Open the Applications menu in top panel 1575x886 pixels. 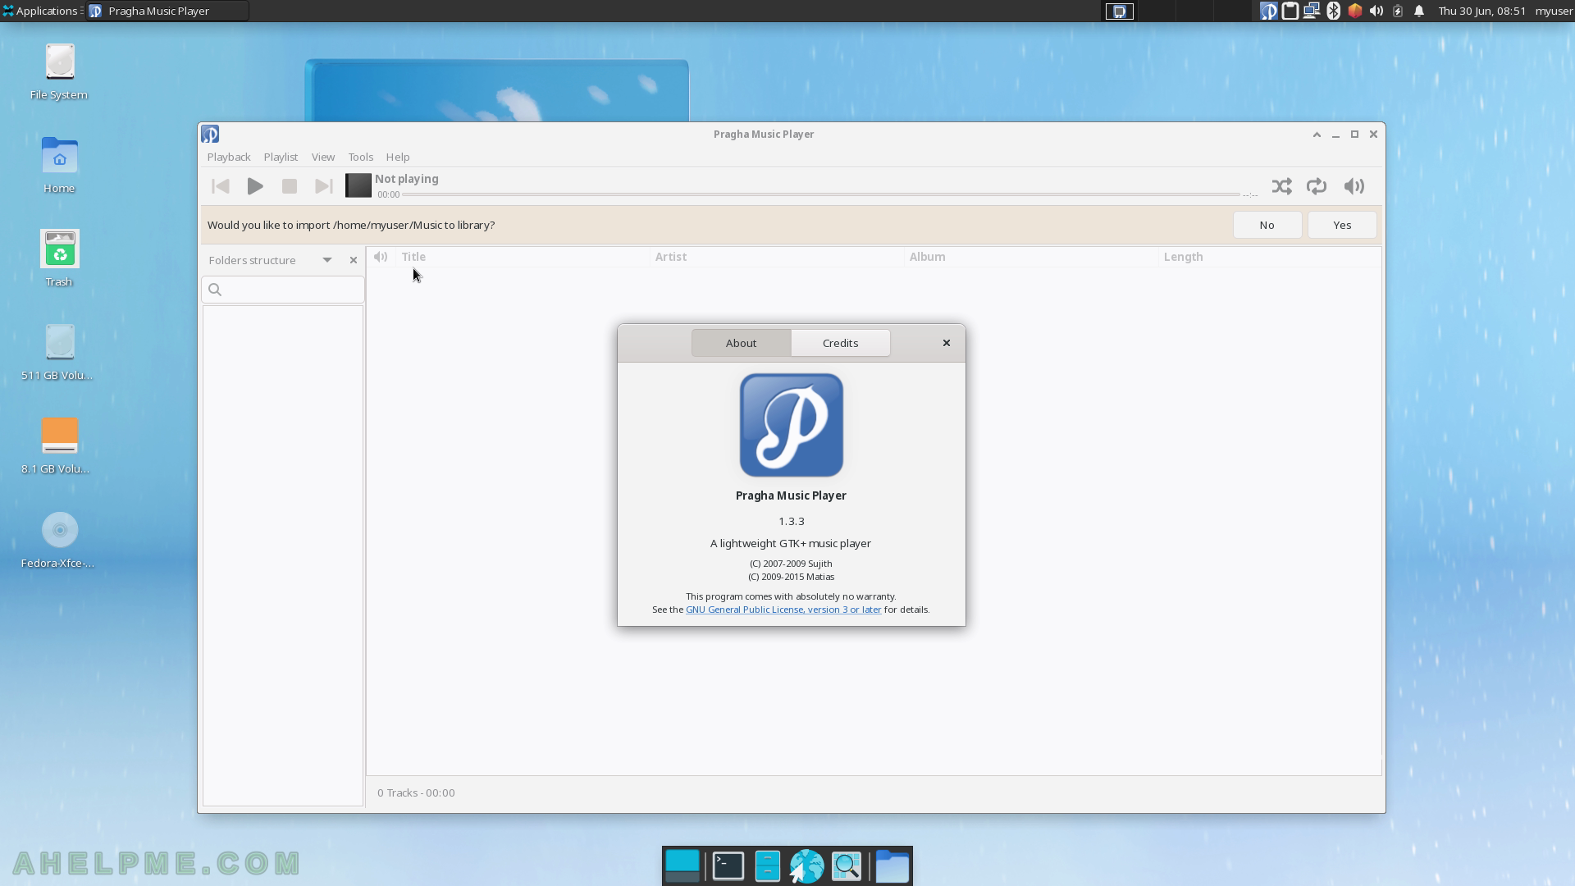pyautogui.click(x=41, y=11)
